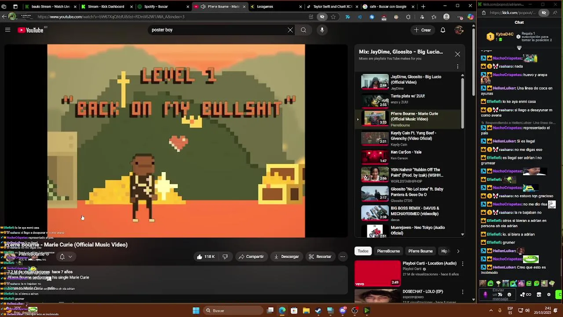Open options for DOSECHAT - LOLO video
Viewport: 563px width, 317px height.
[x=462, y=292]
